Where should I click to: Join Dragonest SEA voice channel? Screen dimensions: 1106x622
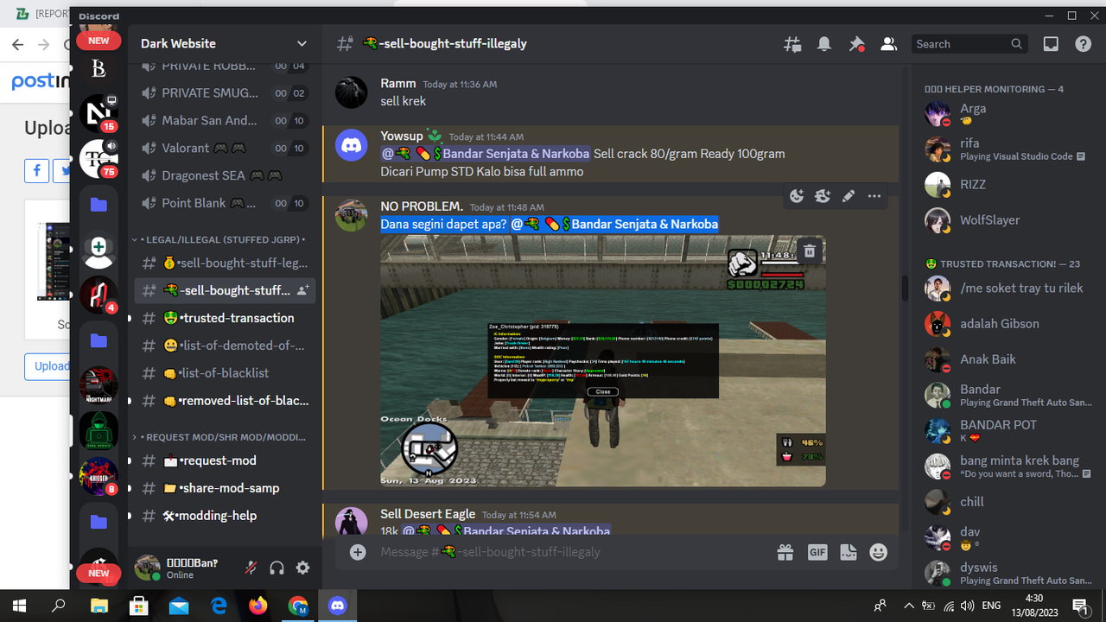(x=225, y=175)
